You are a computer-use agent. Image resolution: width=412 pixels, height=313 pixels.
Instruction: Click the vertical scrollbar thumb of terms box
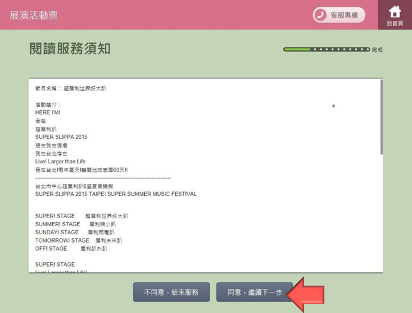[382, 117]
